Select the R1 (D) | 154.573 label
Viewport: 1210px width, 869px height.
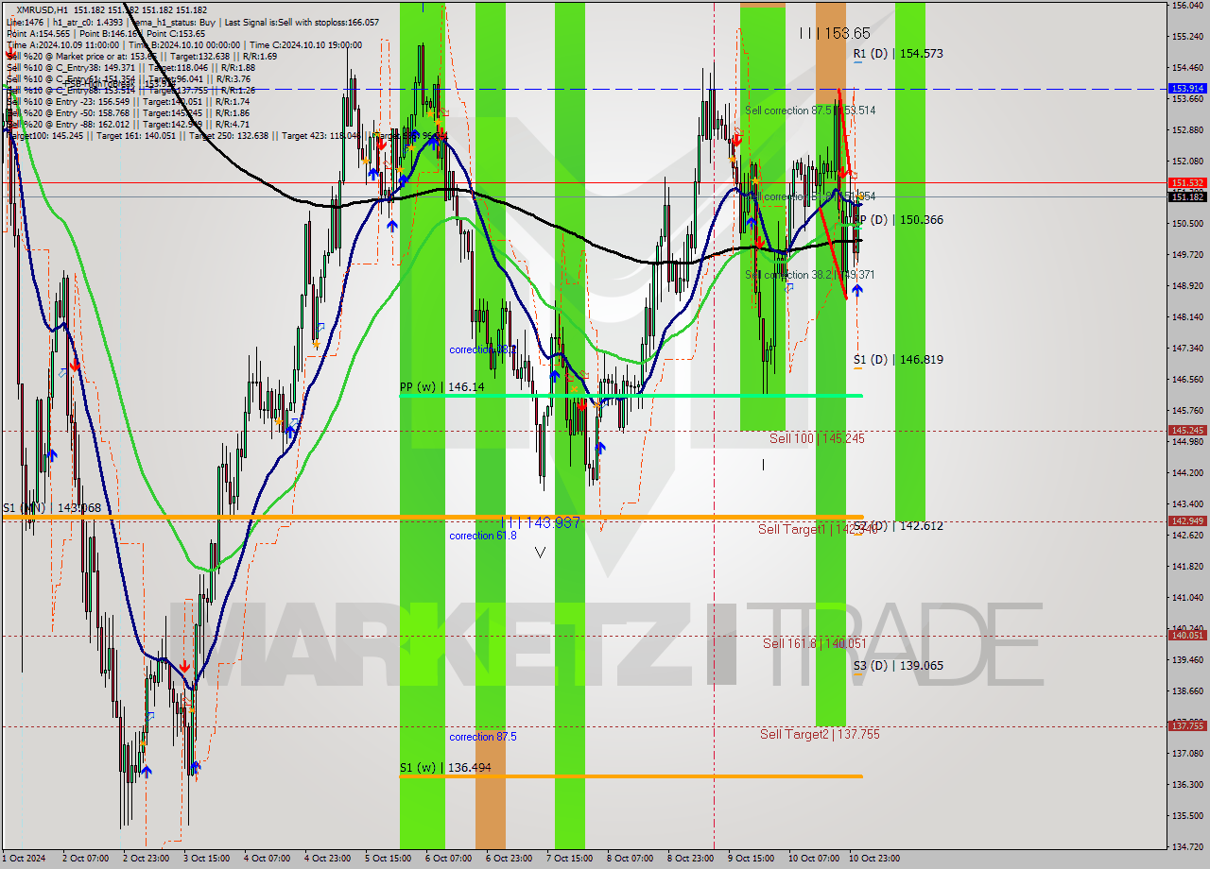(x=898, y=54)
